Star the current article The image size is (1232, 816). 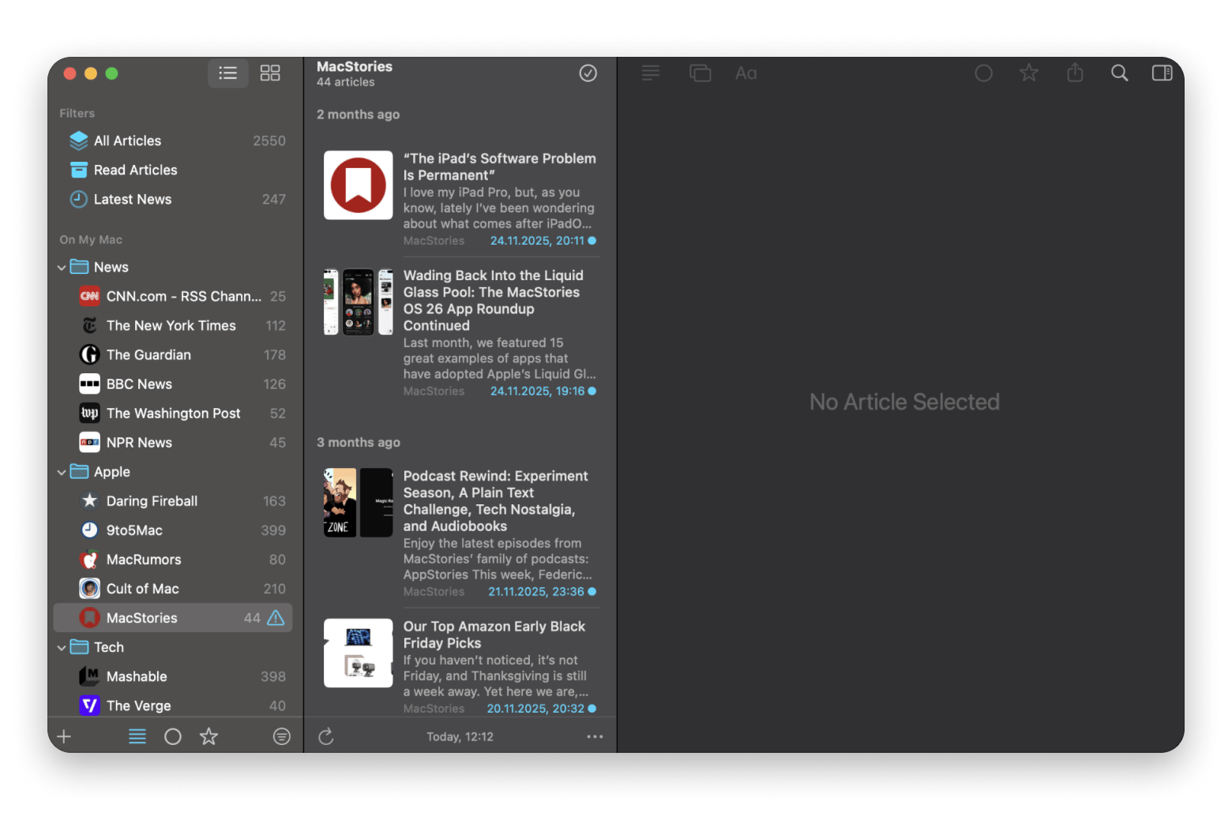click(1028, 73)
